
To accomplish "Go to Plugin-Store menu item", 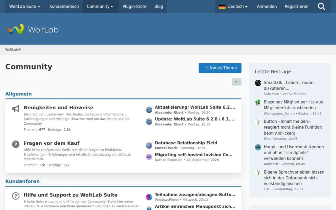I will pyautogui.click(x=135, y=7).
